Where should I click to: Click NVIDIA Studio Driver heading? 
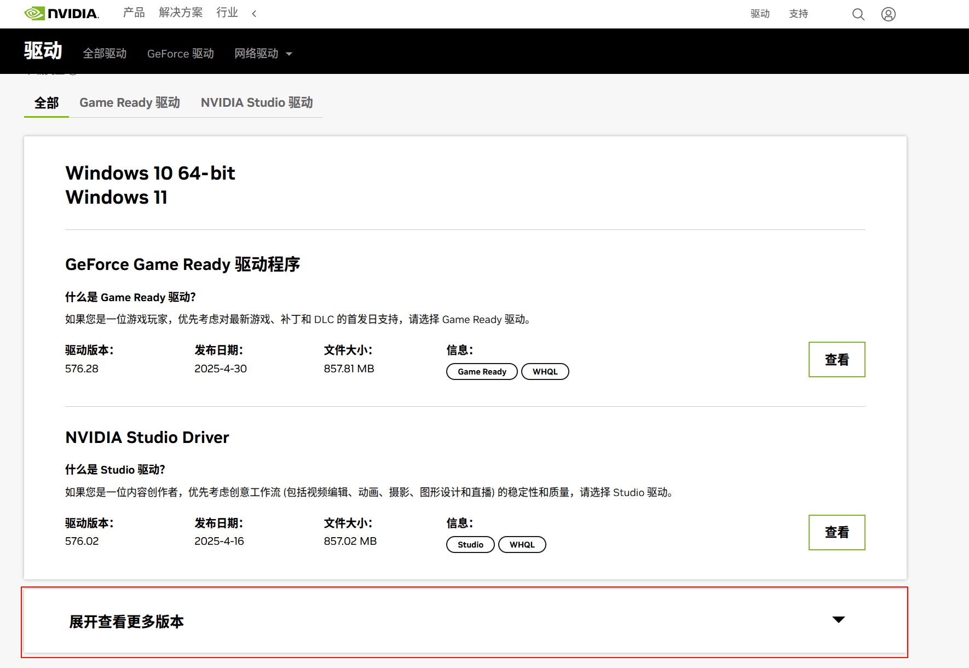pyautogui.click(x=147, y=437)
